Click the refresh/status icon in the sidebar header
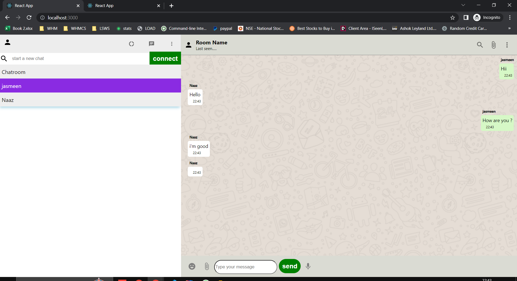This screenshot has width=517, height=281. pos(131,44)
